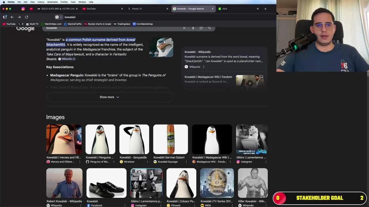Open the Kowalski - Sexypedia image
The width and height of the screenshot is (369, 207).
click(134, 139)
